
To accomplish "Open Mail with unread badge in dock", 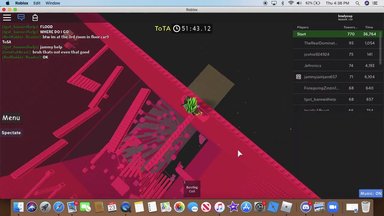I will tap(72, 207).
